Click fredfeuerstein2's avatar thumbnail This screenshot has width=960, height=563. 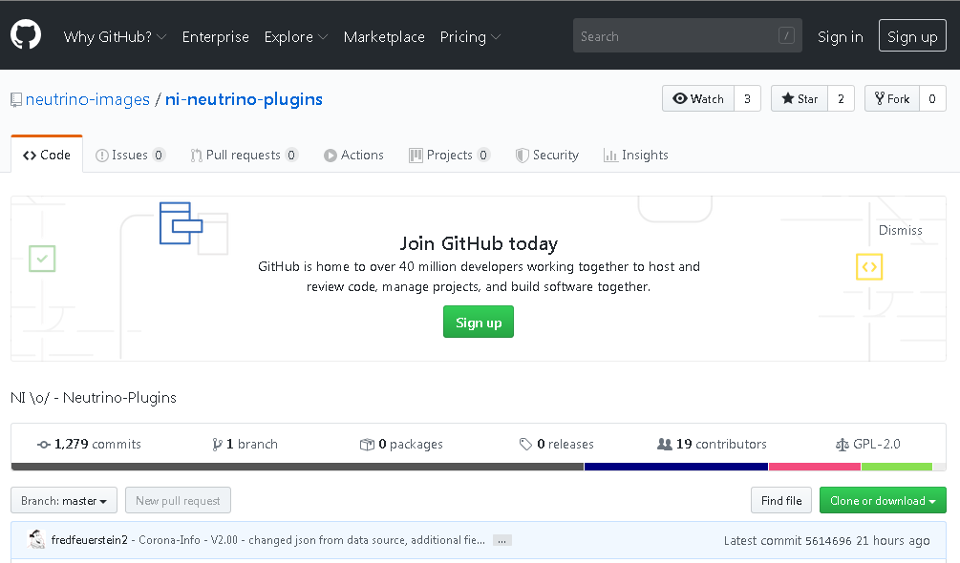coord(37,540)
